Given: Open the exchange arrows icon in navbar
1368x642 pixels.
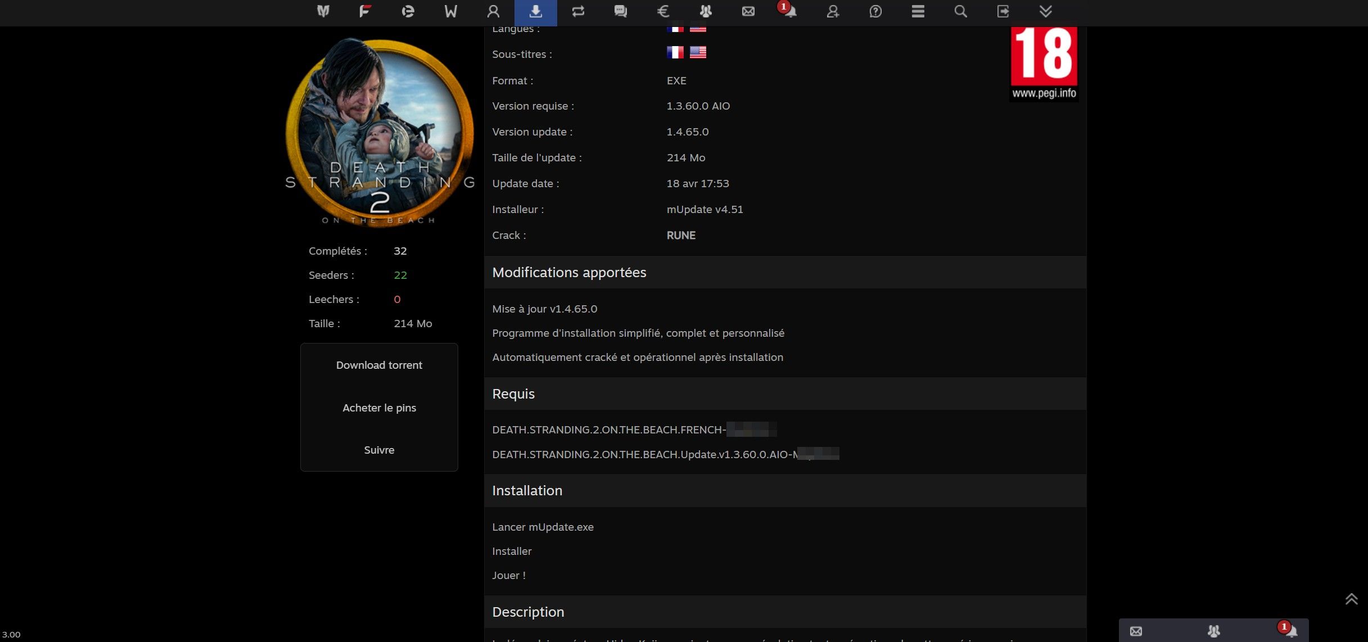Looking at the screenshot, I should [578, 11].
